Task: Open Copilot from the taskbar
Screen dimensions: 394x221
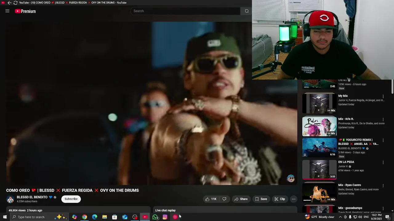Action: pyautogui.click(x=74, y=217)
